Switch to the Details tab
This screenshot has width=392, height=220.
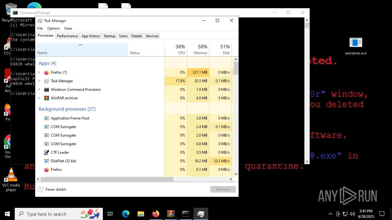137,36
